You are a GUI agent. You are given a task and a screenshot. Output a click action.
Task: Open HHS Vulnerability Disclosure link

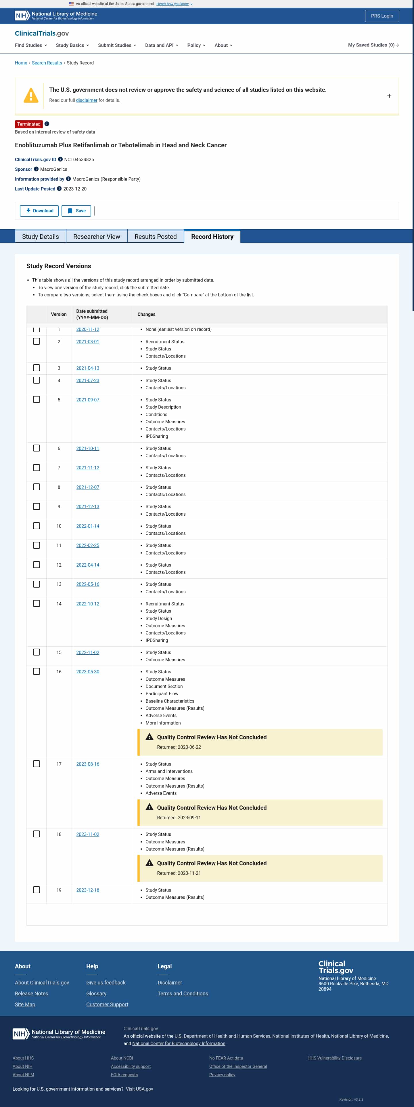coord(334,1058)
